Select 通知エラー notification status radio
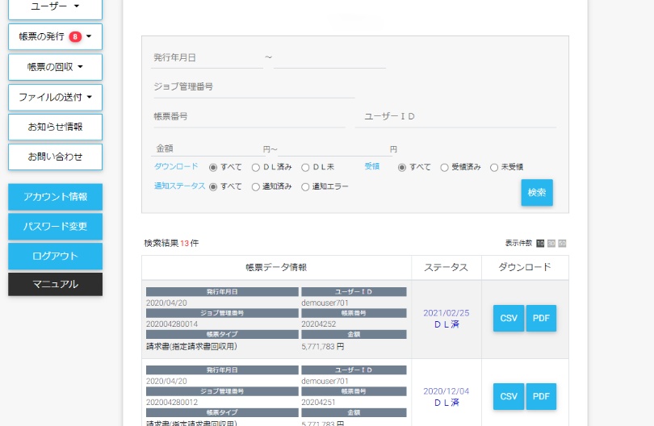Viewport: 654px width, 426px height. [305, 187]
